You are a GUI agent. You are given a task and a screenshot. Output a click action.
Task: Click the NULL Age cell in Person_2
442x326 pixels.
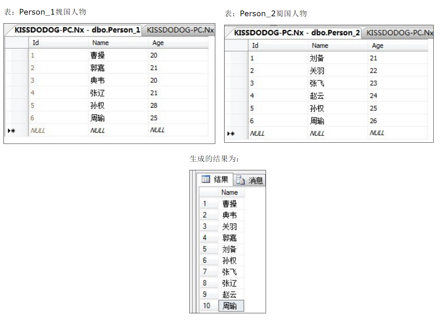coord(398,133)
